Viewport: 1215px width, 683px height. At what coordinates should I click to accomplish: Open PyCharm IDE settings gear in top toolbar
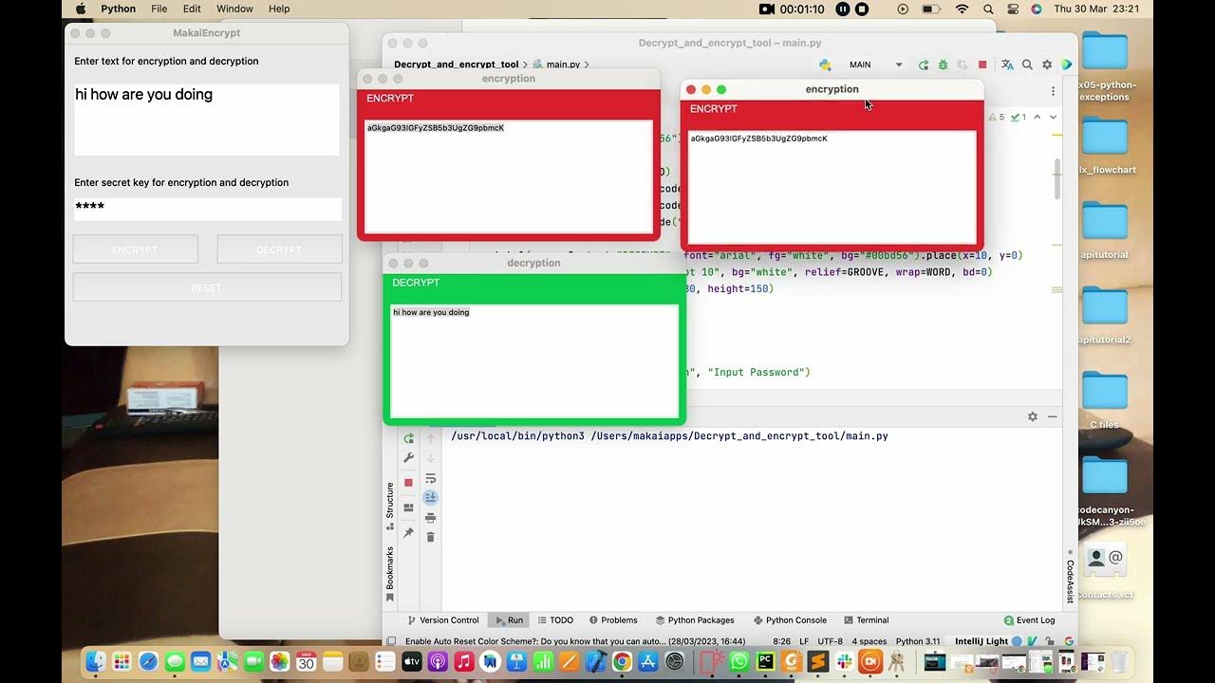[1047, 65]
